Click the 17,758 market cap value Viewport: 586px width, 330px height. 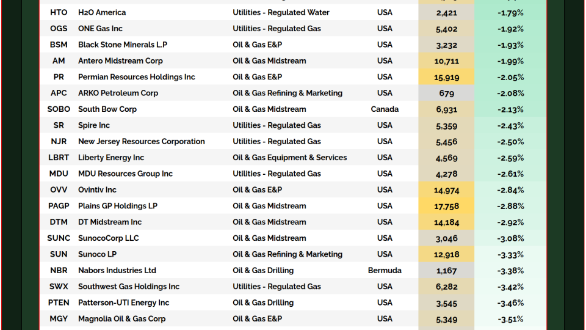[446, 206]
